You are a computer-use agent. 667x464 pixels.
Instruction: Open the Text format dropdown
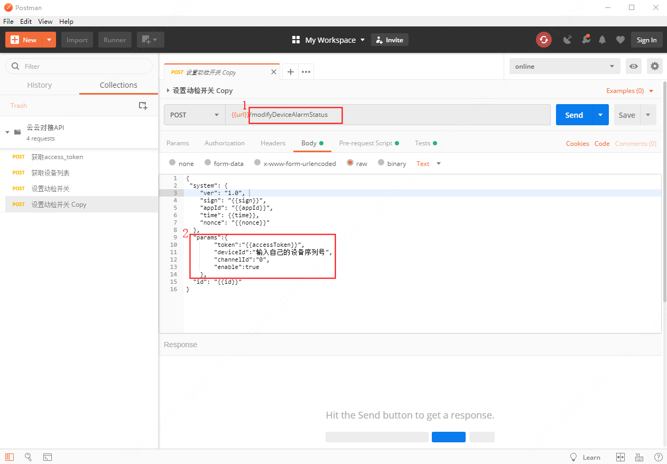pyautogui.click(x=428, y=164)
